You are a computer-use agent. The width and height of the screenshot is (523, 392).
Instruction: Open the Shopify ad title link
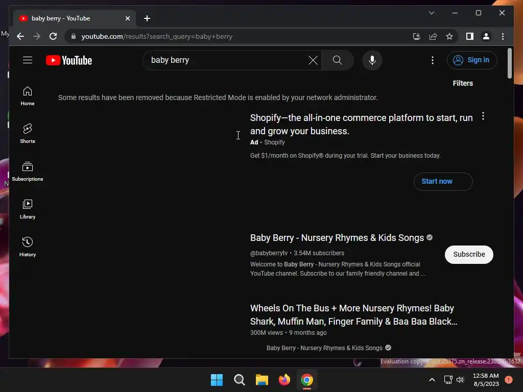pyautogui.click(x=361, y=125)
